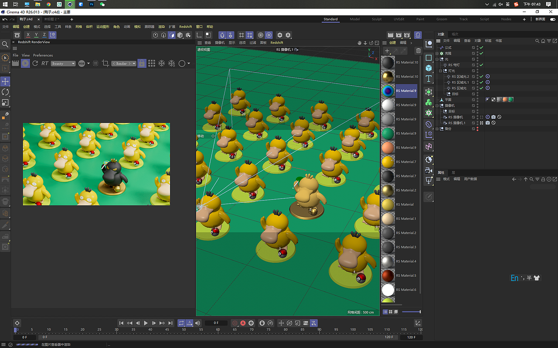Image resolution: width=558 pixels, height=348 pixels.
Task: Open the Redshift menu in the menu bar
Action: coord(186,27)
